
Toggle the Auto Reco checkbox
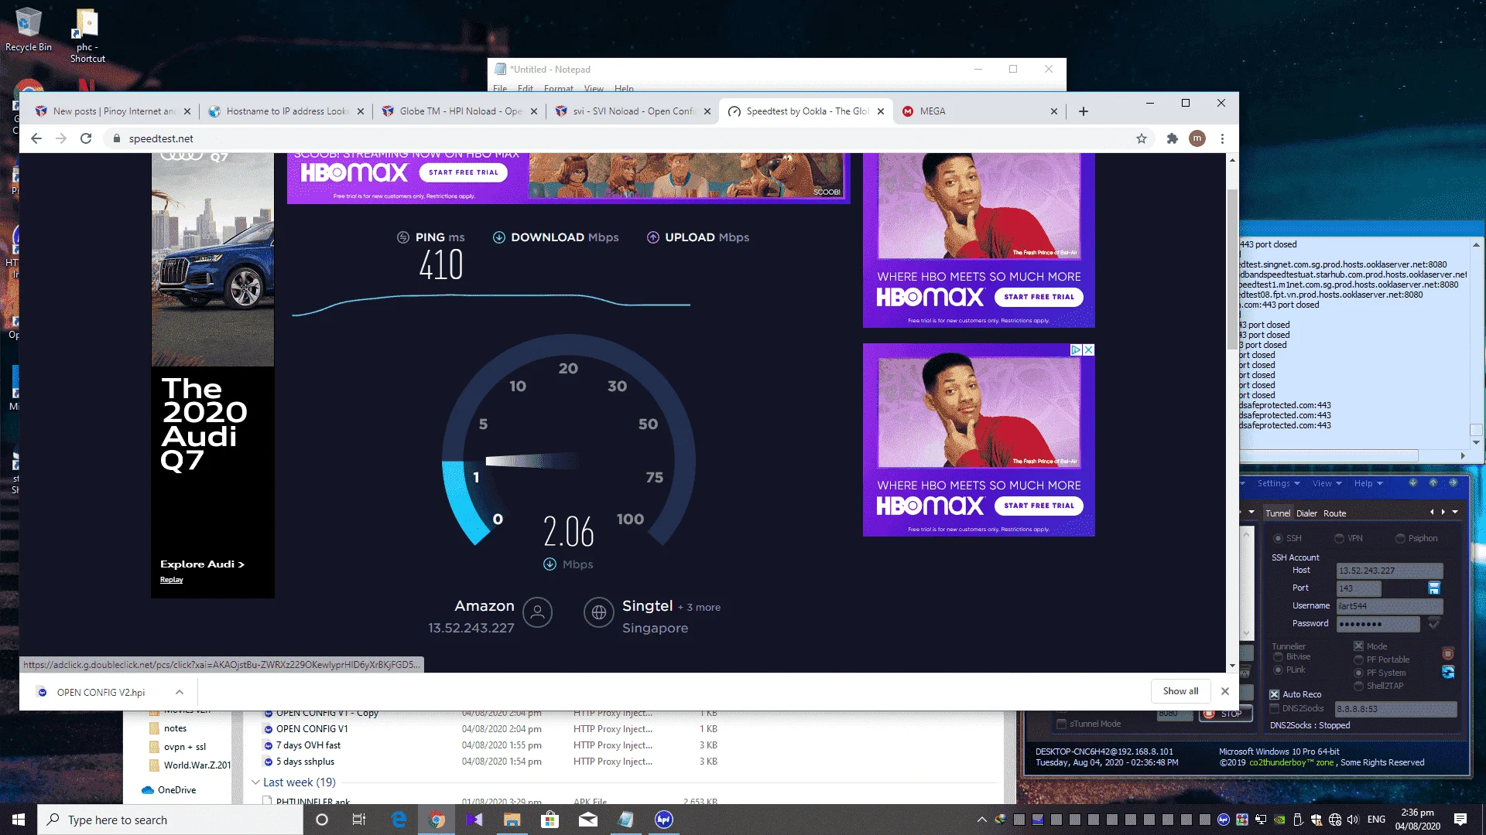click(1274, 695)
